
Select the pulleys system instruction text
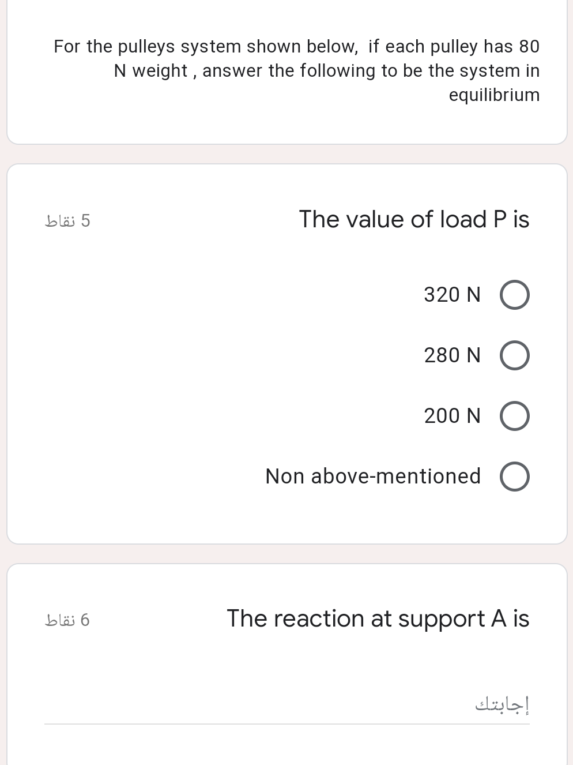296,70
